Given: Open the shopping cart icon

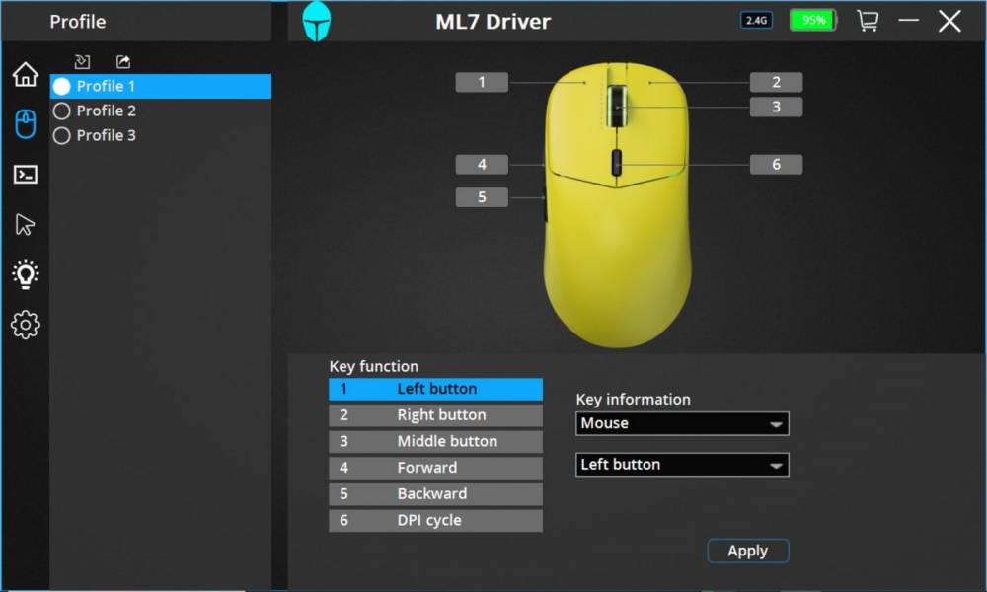Looking at the screenshot, I should tap(868, 21).
